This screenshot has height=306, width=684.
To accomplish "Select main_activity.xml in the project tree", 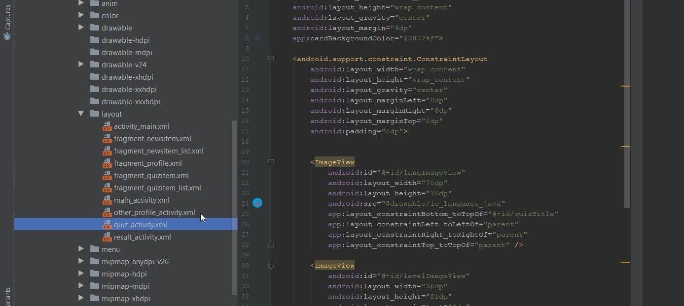I will pyautogui.click(x=142, y=200).
